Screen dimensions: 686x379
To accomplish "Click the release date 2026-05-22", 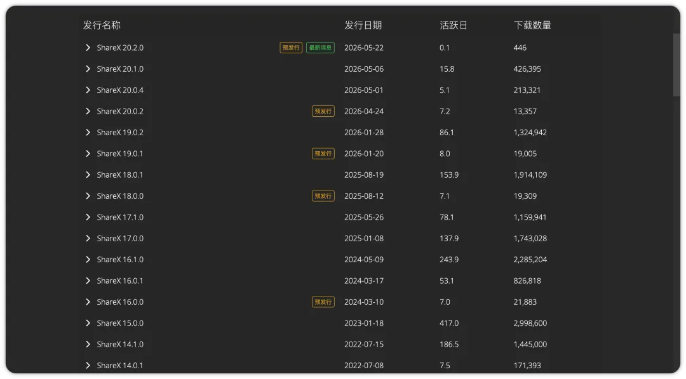I will click(364, 48).
